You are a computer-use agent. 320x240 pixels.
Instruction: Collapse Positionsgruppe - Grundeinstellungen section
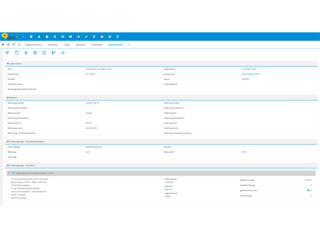click(x=8, y=141)
